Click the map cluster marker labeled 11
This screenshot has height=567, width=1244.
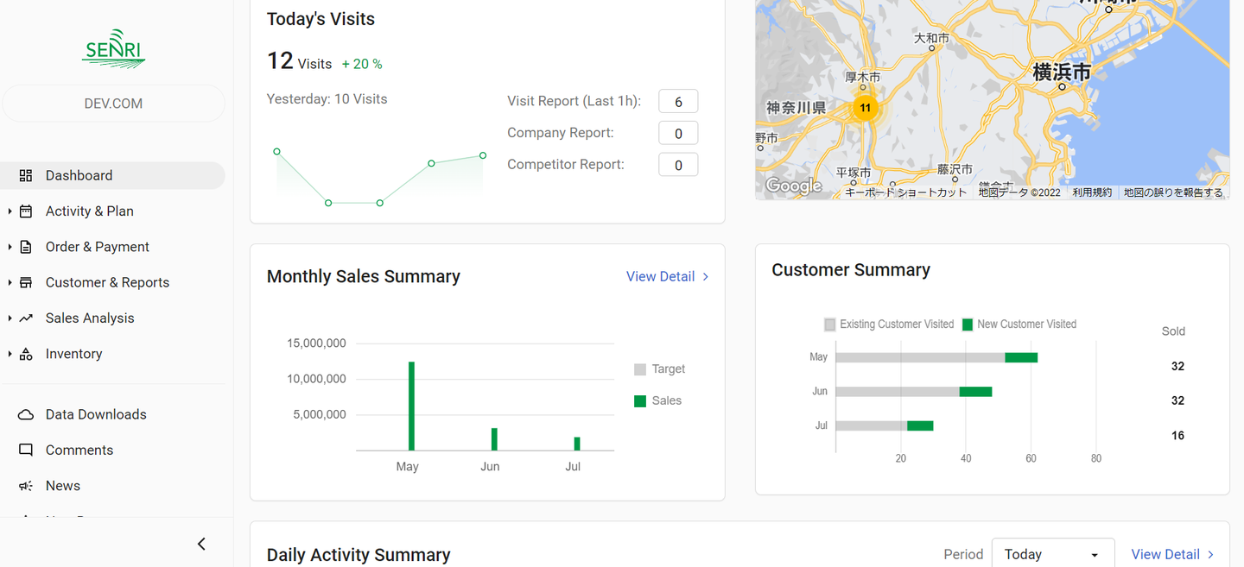[865, 109]
